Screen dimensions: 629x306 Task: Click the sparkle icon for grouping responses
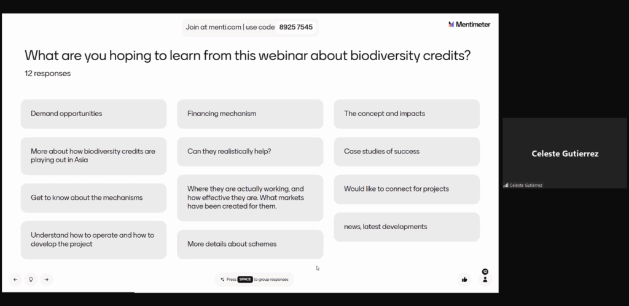[222, 279]
